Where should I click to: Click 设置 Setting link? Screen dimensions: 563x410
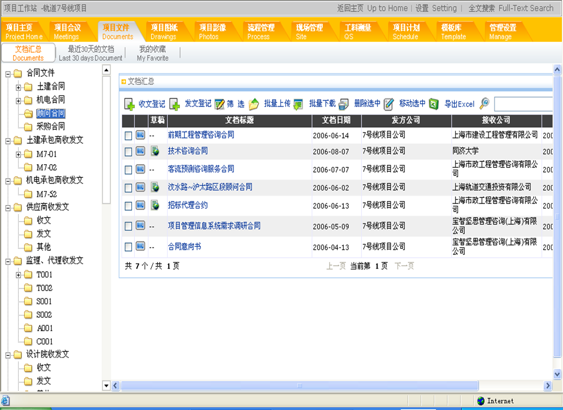click(436, 8)
